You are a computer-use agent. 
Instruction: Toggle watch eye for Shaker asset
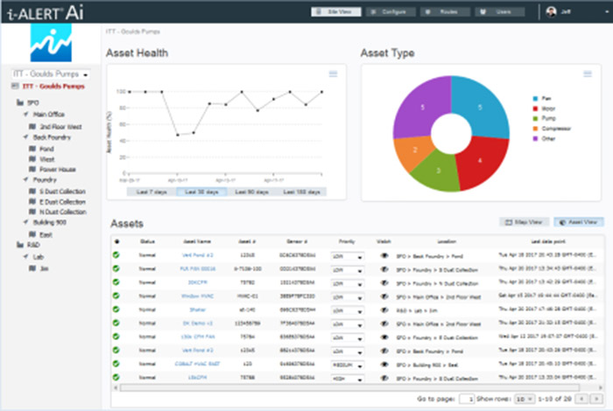(384, 310)
